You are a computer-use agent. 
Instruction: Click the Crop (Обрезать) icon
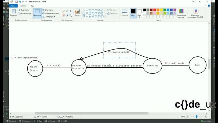(x=43, y=10)
